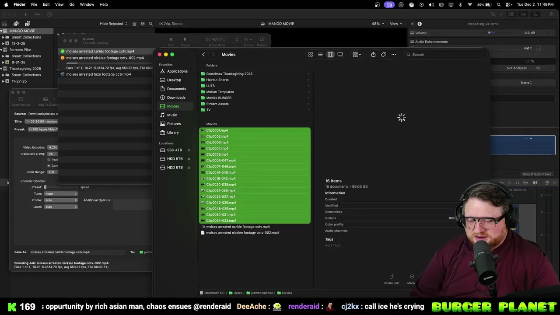Image resolution: width=560 pixels, height=315 pixels.
Task: Collapse the MANGO MOVIE library
Action: click(x=1, y=31)
